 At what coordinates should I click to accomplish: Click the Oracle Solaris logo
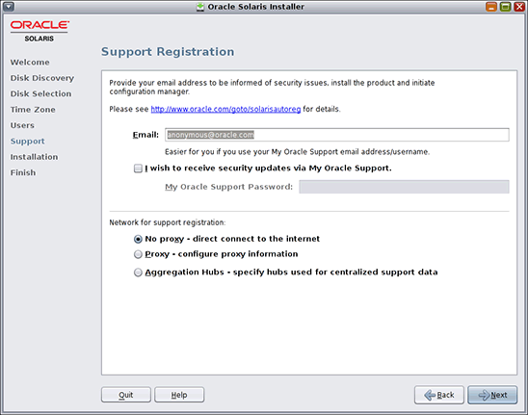[x=40, y=31]
